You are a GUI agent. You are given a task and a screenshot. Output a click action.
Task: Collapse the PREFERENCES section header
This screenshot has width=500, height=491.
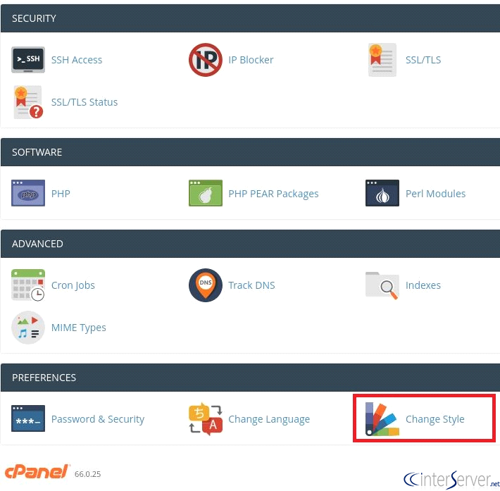click(x=250, y=378)
